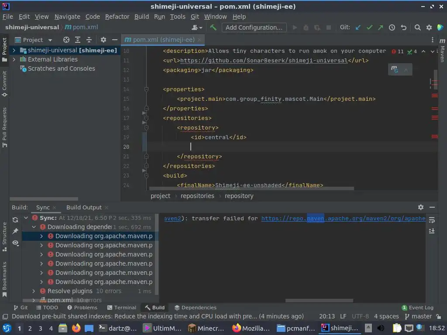The width and height of the screenshot is (447, 335).
Task: Click the 4 spaces indent indicator
Action: pos(386,316)
